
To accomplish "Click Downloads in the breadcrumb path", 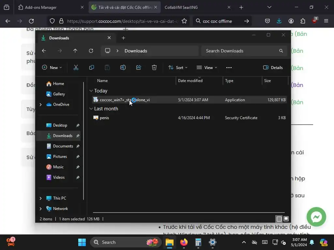I will tap(136, 51).
